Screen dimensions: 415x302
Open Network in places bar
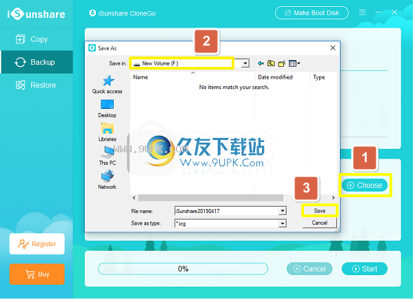(x=107, y=180)
